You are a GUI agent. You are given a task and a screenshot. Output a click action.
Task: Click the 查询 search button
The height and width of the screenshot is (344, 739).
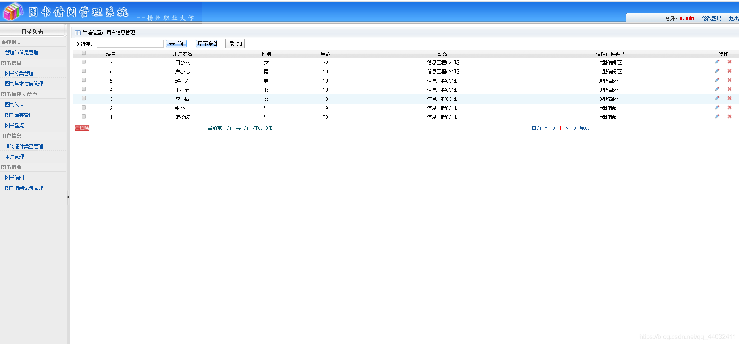point(176,44)
